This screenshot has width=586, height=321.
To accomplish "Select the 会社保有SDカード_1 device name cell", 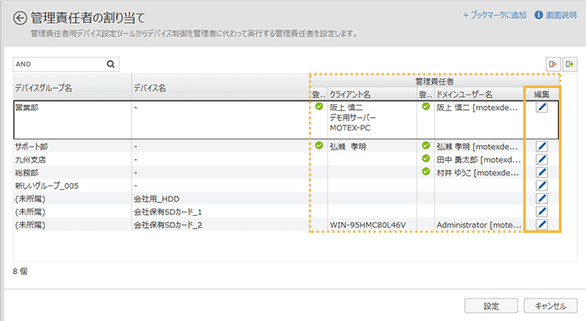I will (220, 212).
